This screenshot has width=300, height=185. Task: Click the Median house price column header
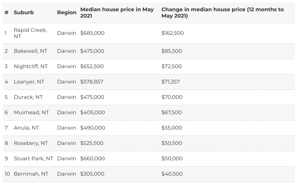(117, 12)
